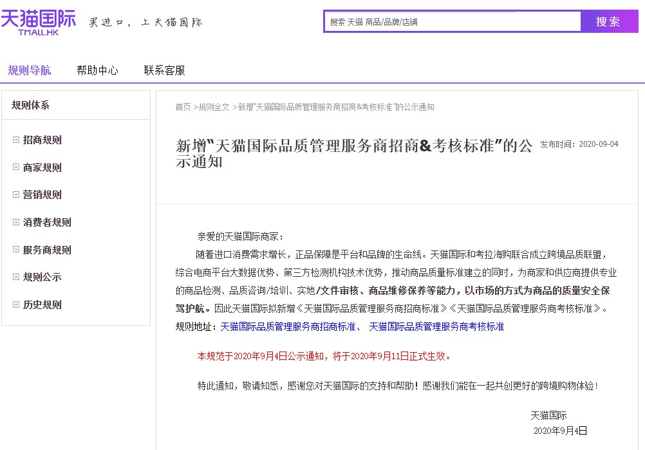
Task: Click the plus-box icon beside 历史规则
Action: [x=15, y=303]
